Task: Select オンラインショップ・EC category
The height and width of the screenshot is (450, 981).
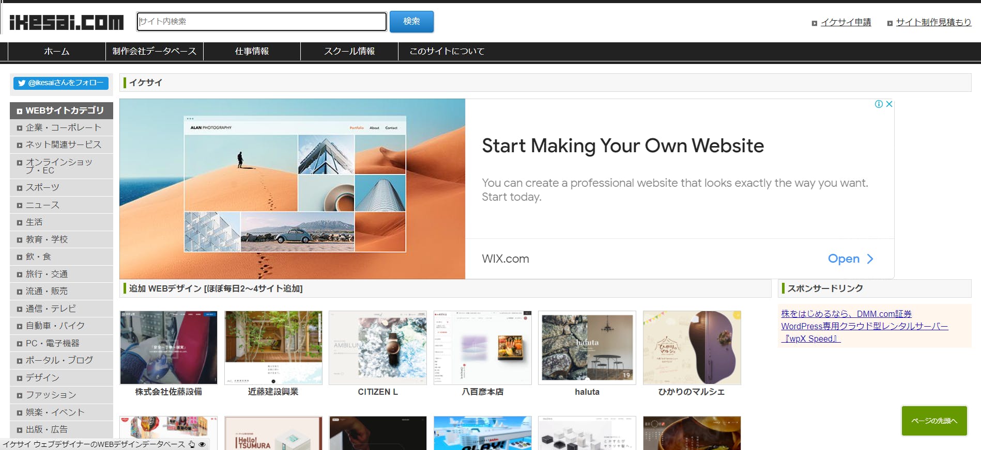Action: [x=62, y=166]
